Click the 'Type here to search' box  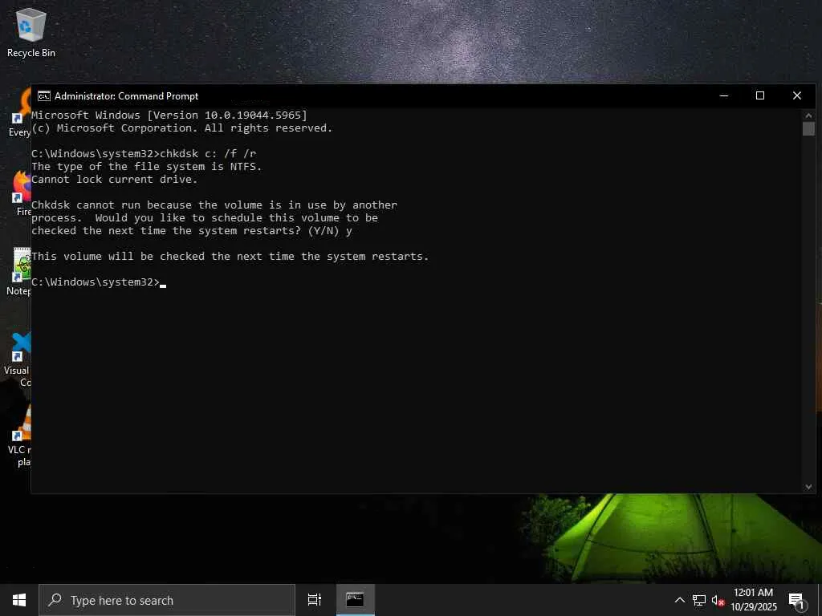[167, 600]
